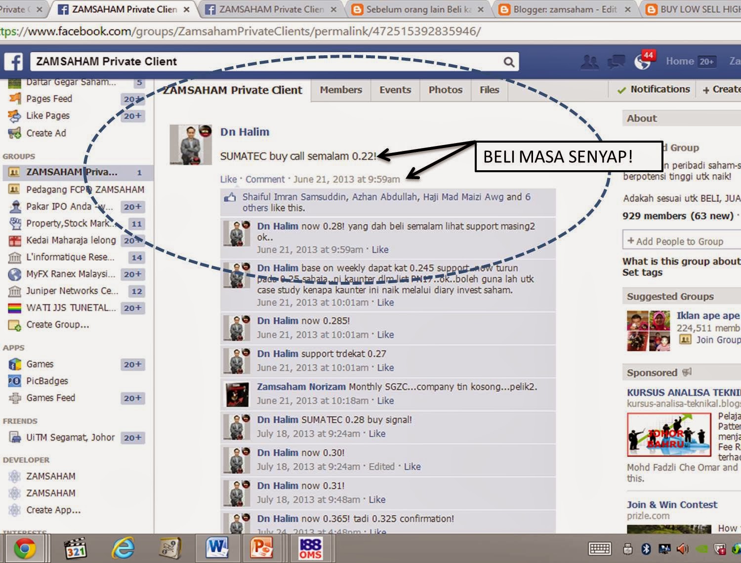Open Media Player Classic from the taskbar
This screenshot has width=741, height=563.
(x=76, y=548)
